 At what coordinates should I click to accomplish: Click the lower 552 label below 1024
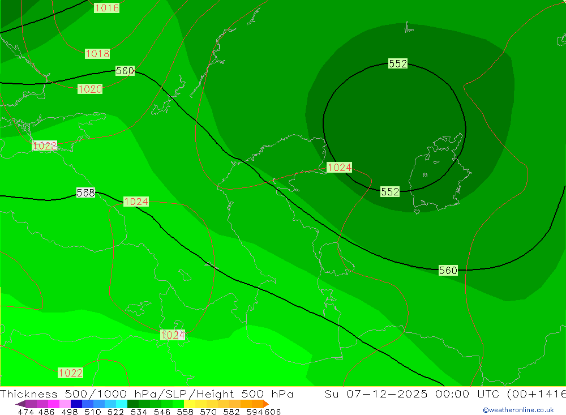tap(390, 191)
